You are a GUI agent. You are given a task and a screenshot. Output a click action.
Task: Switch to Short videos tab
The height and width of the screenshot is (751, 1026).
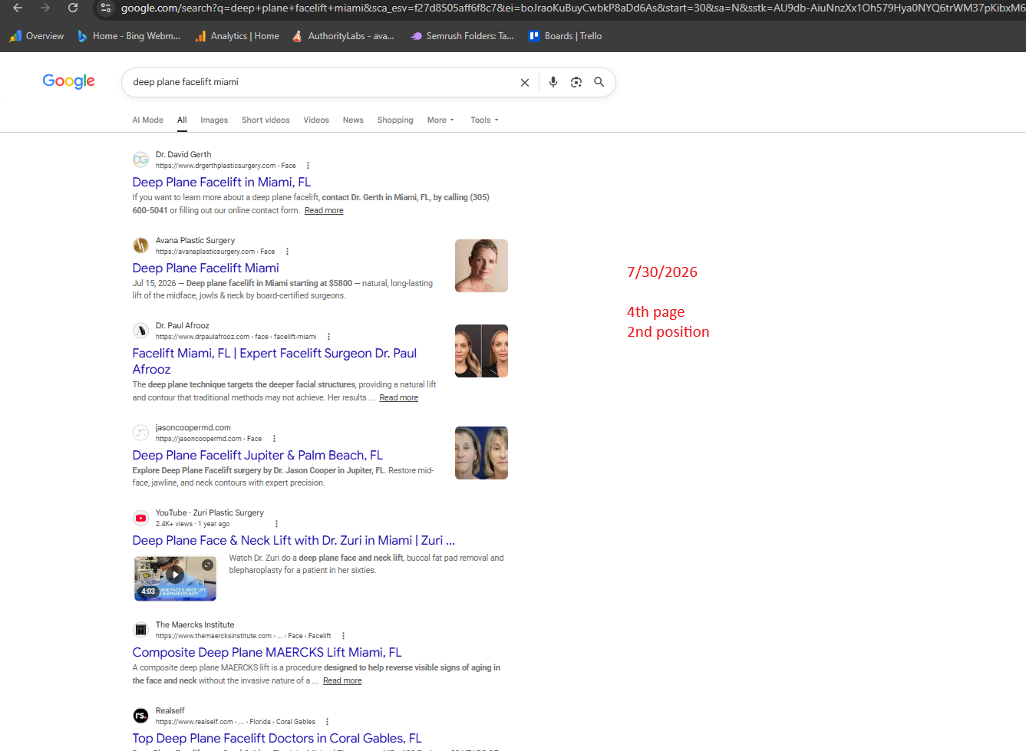pyautogui.click(x=266, y=120)
